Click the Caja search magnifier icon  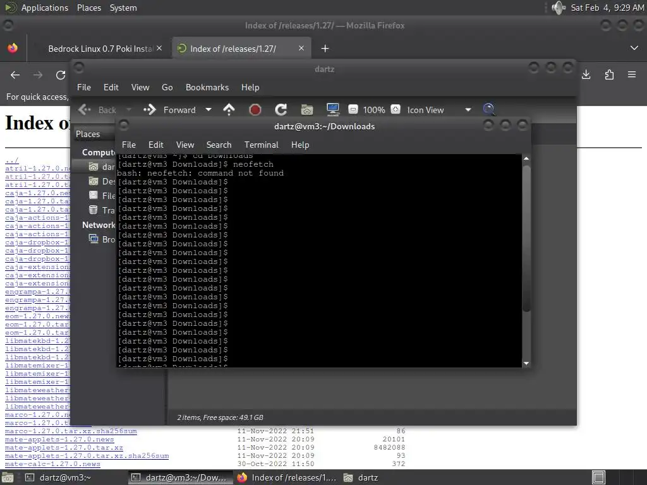(x=489, y=109)
